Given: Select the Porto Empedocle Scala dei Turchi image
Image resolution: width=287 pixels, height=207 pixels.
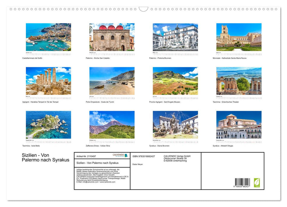Looking at the screenshot, I should tap(112, 81).
